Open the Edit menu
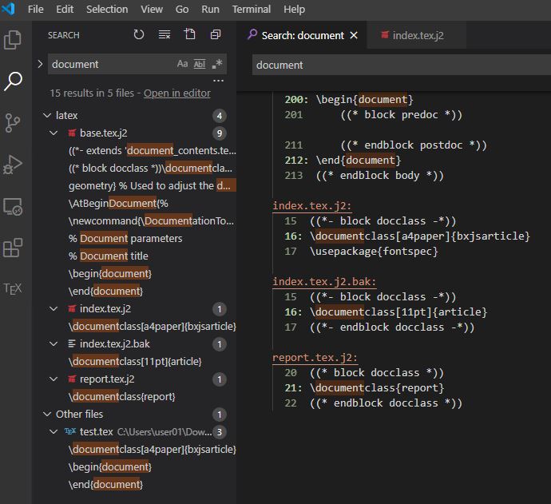 65,9
